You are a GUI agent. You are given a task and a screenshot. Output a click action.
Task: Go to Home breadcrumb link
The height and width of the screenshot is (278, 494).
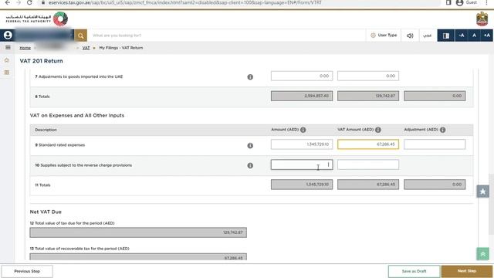(25, 48)
